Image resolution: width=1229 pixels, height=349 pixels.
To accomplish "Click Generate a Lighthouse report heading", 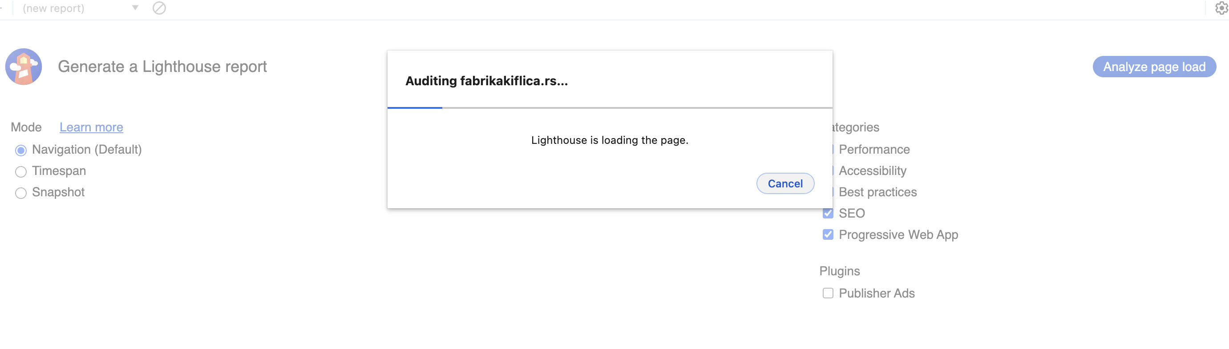I will tap(162, 67).
